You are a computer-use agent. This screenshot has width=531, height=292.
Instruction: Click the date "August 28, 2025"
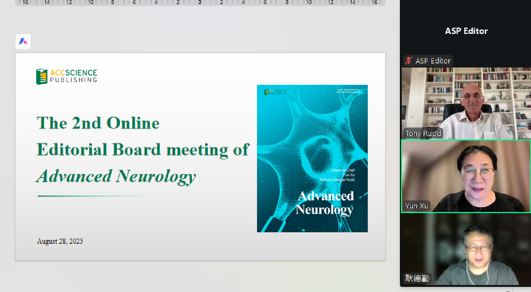click(x=60, y=241)
